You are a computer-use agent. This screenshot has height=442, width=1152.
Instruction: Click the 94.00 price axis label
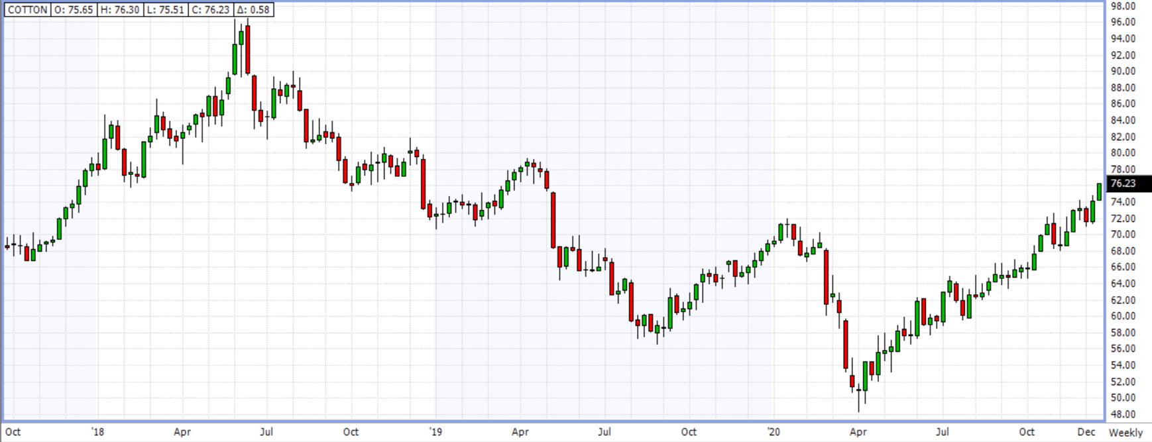[x=1123, y=38]
